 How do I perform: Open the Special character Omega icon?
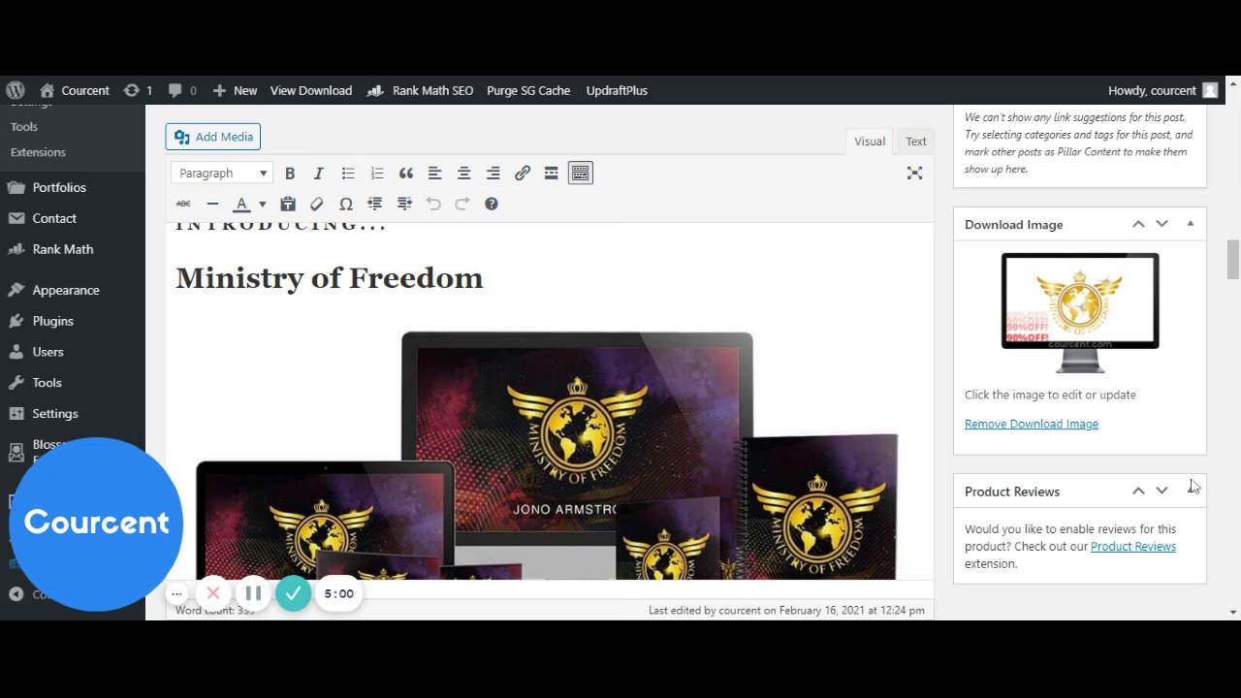point(346,204)
